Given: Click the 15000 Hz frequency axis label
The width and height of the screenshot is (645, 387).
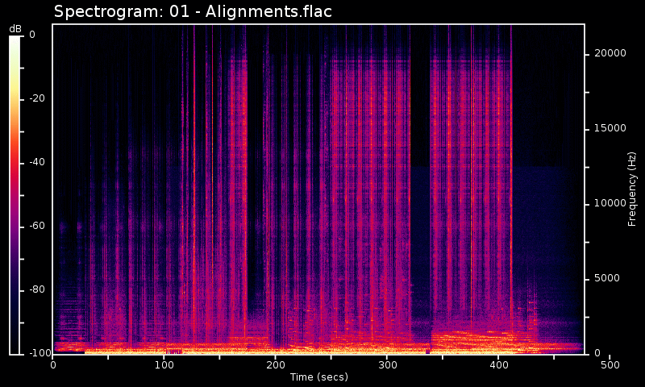Looking at the screenshot, I should [x=610, y=128].
